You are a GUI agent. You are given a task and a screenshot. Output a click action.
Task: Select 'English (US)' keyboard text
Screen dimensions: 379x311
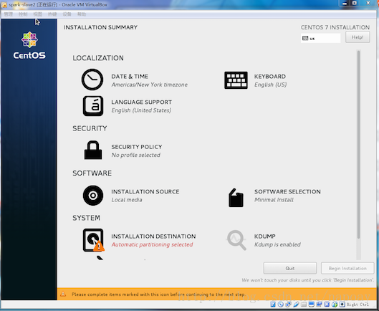(271, 85)
